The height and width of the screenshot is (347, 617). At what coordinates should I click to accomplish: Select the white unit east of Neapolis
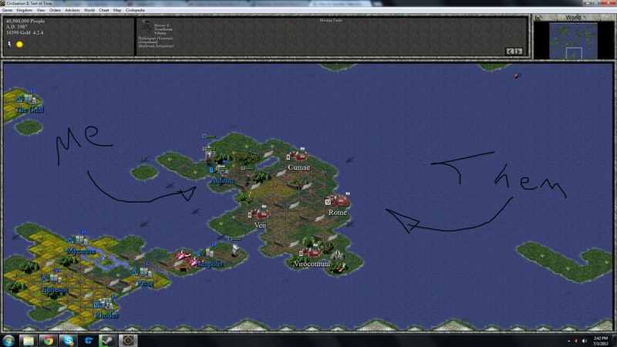click(x=234, y=248)
